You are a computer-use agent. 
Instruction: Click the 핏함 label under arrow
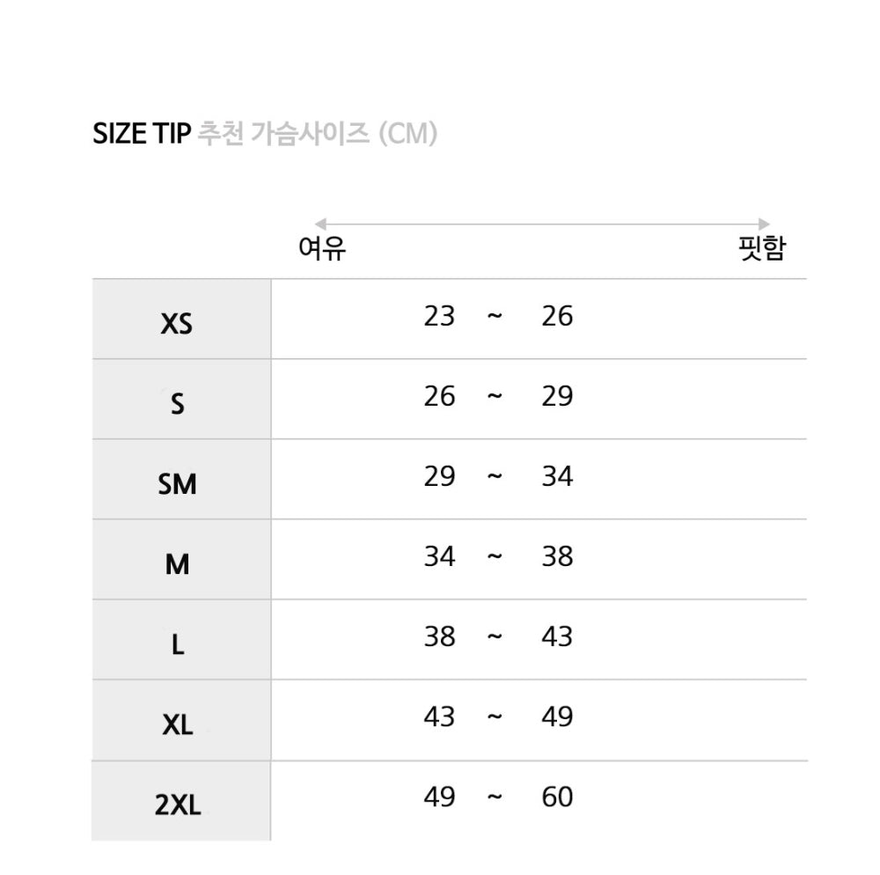pyautogui.click(x=761, y=248)
